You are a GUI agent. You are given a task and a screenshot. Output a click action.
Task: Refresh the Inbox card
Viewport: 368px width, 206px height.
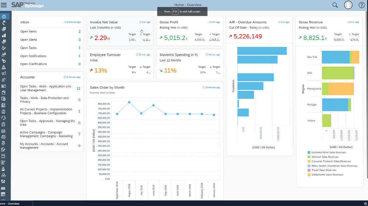tap(65, 22)
